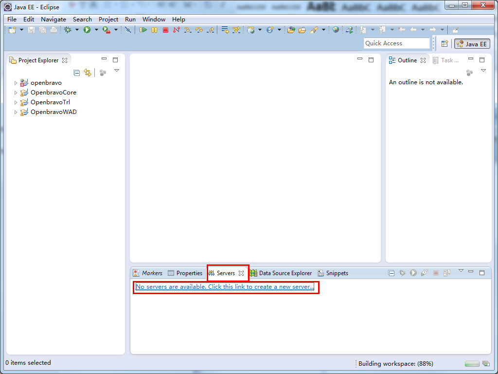Open the Help menu
The image size is (498, 374).
[x=178, y=19]
